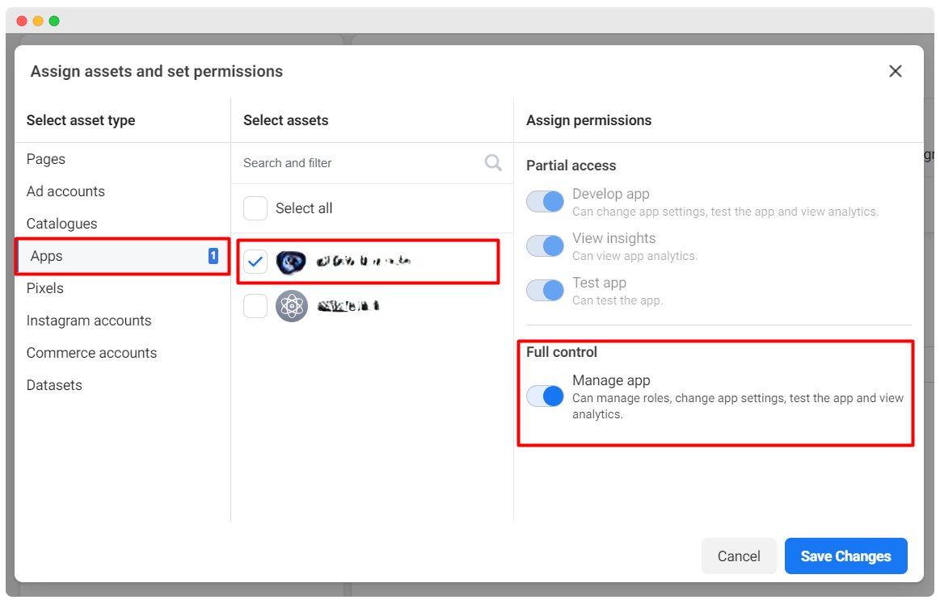Select the Pixels asset type
940x604 pixels.
coord(44,288)
